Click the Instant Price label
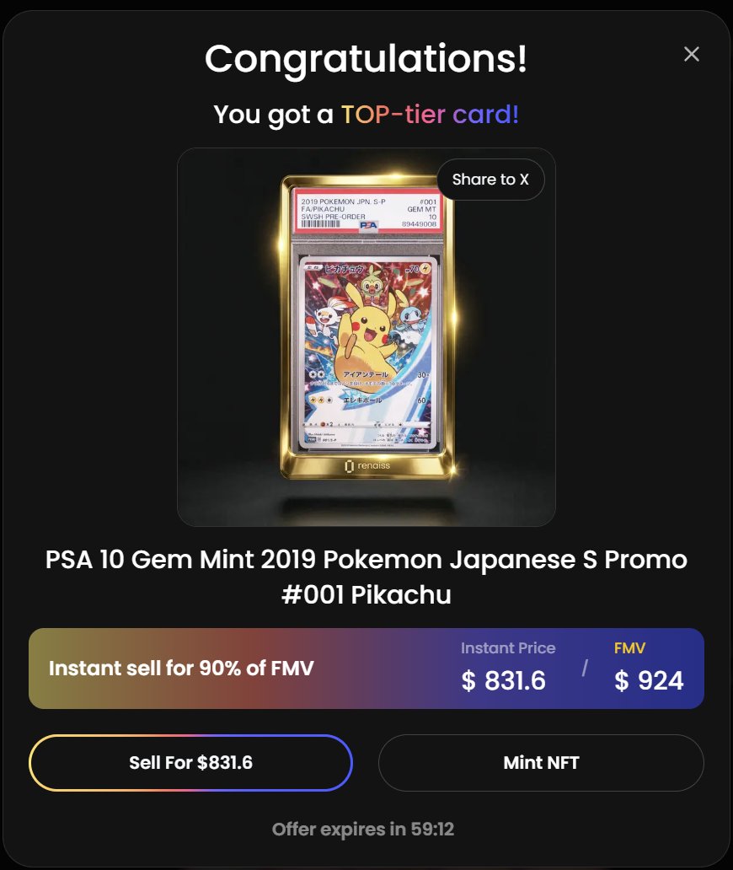 (508, 648)
